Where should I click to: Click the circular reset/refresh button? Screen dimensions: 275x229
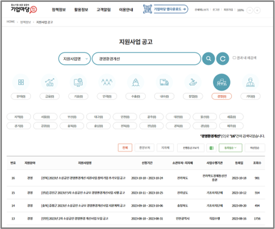tap(223, 58)
